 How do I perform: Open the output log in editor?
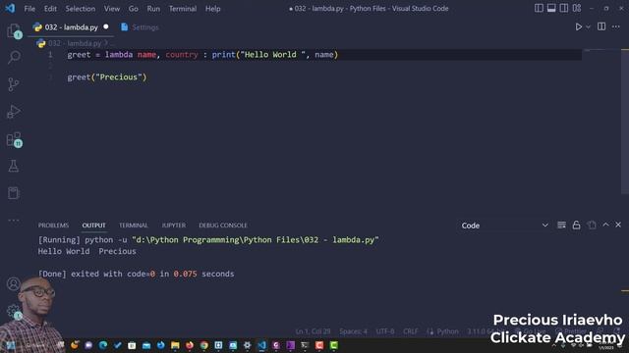tap(592, 226)
